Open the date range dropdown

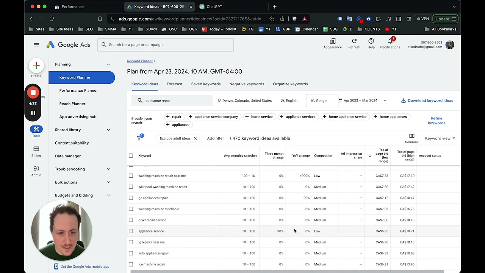point(362,100)
